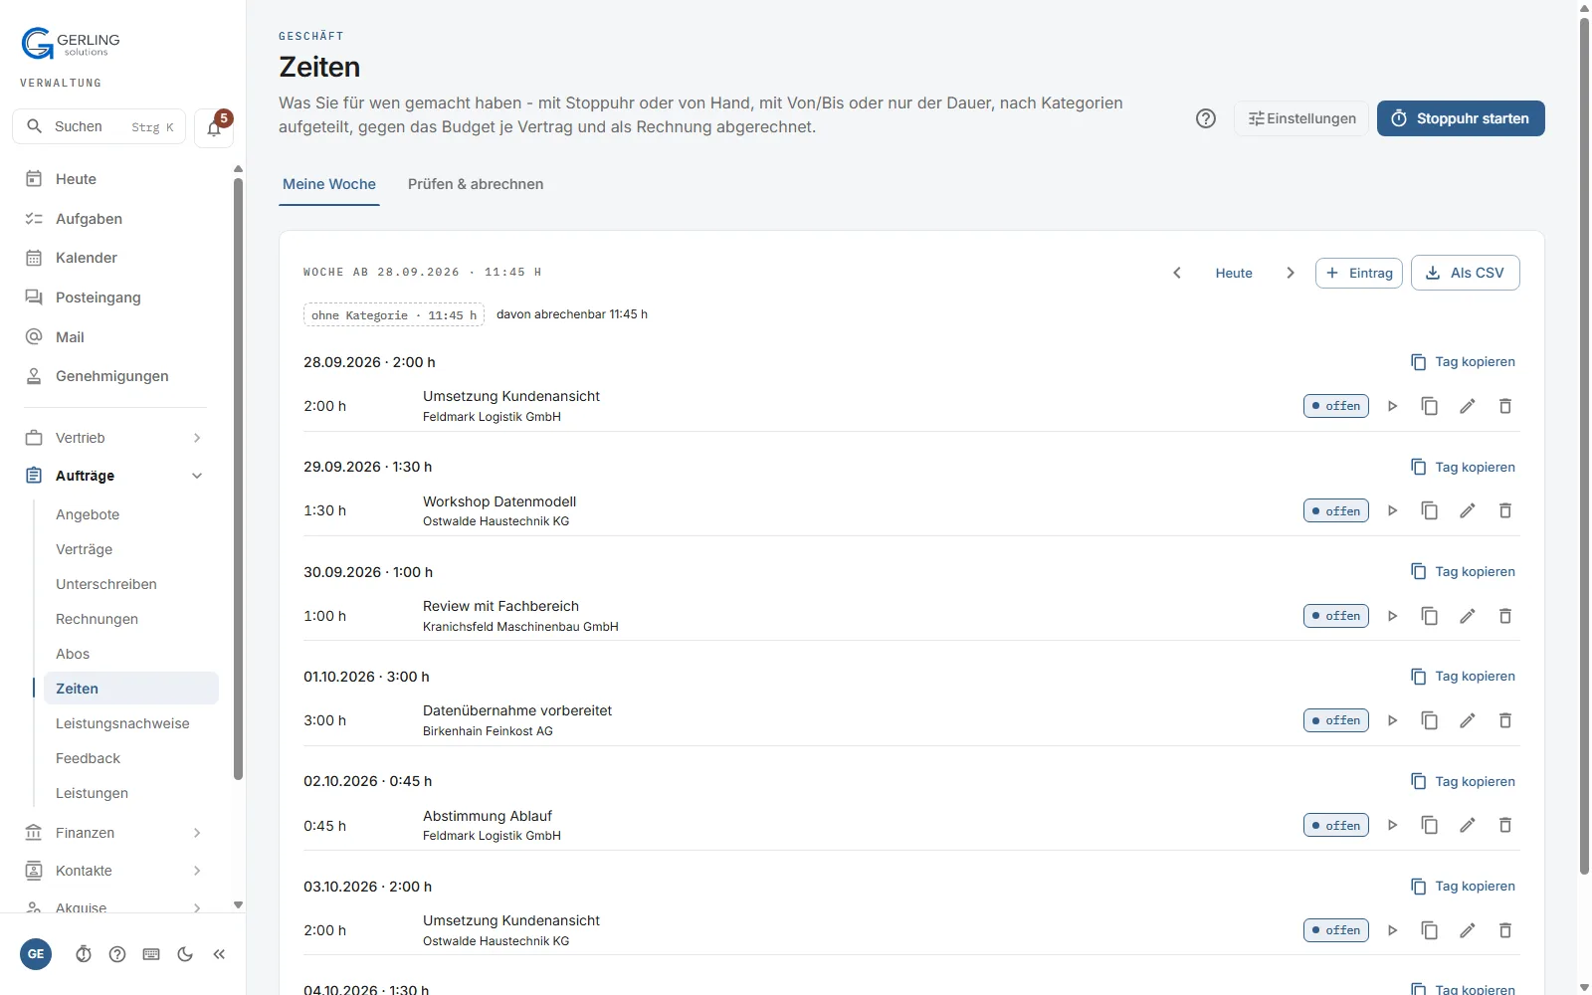
Task: Open notifications bell with 5 badge
Action: 214,127
